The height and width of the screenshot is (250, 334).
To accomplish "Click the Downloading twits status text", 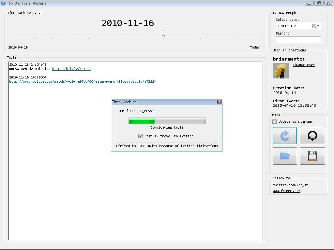I will [167, 127].
